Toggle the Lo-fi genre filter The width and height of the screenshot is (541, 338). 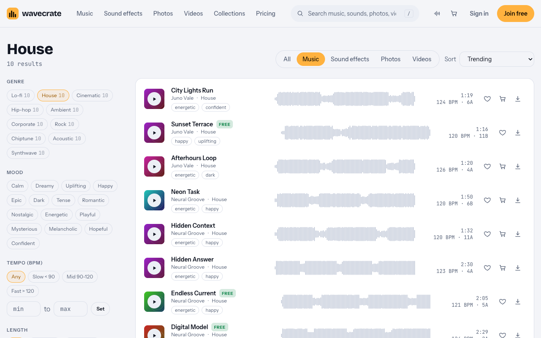tap(21, 95)
